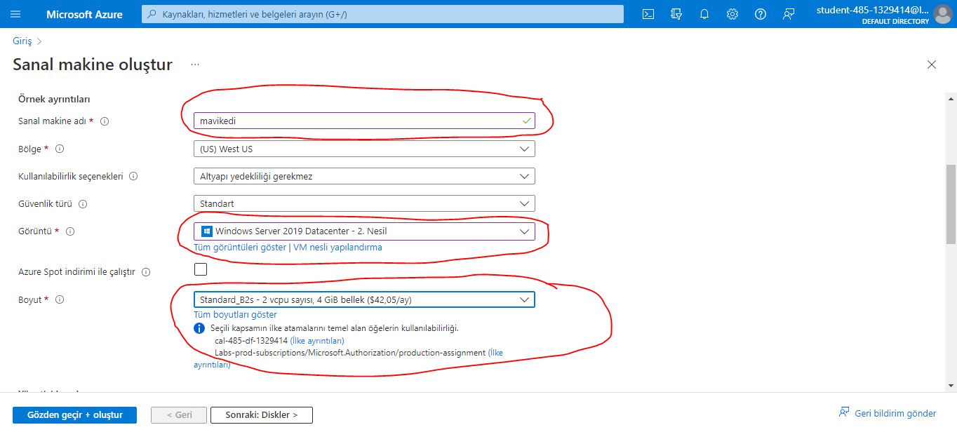Click the Örnek ayrıntıları section heading

(x=54, y=99)
